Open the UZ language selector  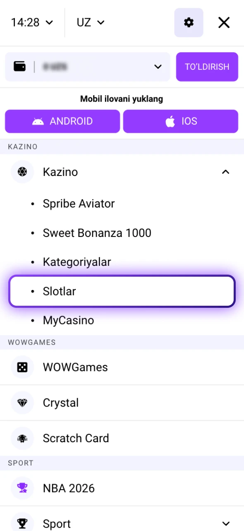click(x=90, y=22)
